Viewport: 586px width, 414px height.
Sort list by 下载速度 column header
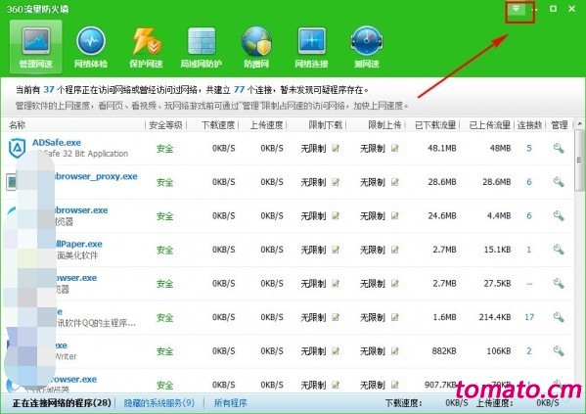(218, 125)
